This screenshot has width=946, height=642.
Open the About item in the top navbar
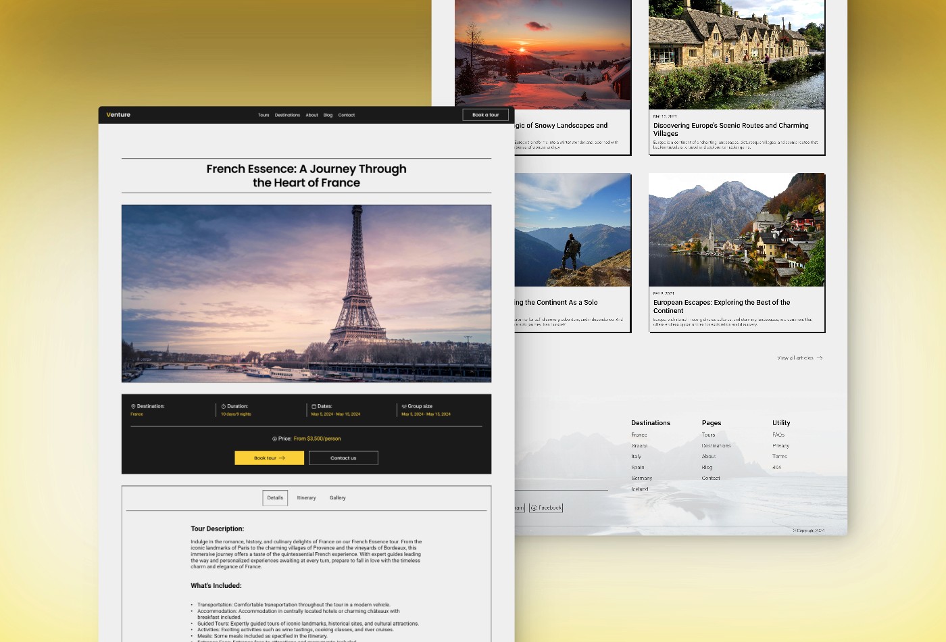(312, 115)
